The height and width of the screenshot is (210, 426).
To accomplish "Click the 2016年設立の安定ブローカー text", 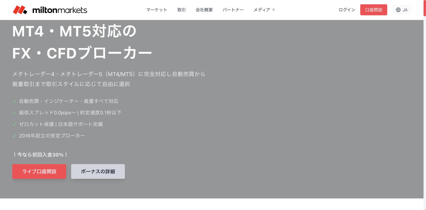I will click(52, 136).
